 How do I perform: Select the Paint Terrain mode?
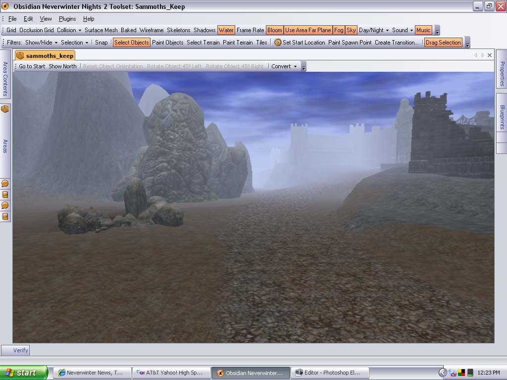click(238, 43)
